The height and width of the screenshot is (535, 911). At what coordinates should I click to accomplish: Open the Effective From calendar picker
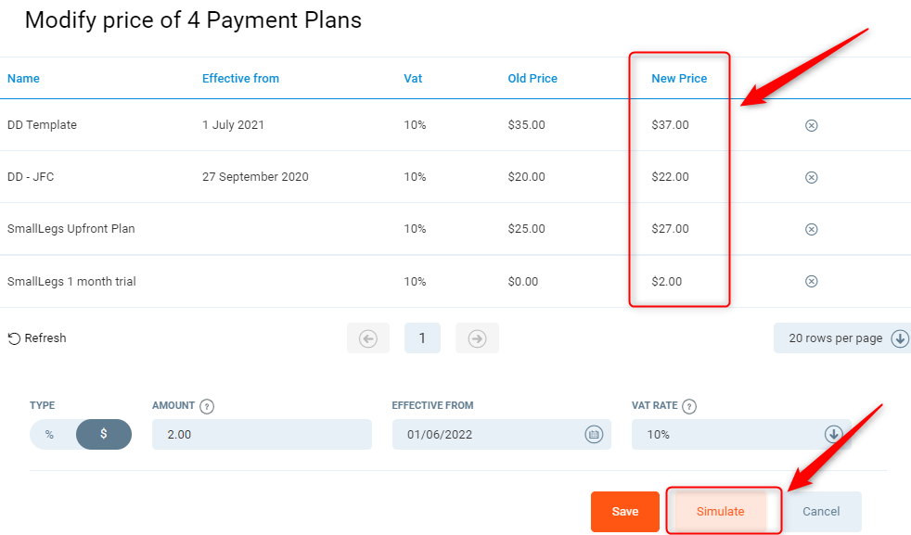[x=594, y=434]
